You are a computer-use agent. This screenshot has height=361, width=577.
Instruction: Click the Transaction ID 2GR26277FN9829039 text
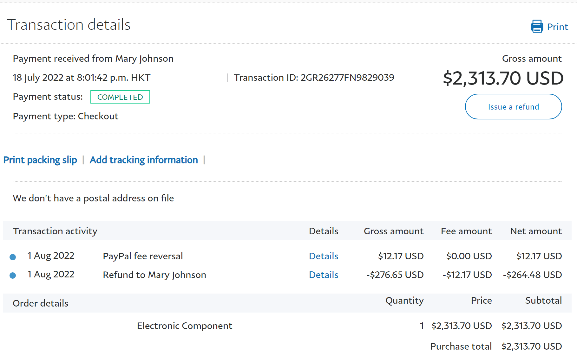(314, 78)
